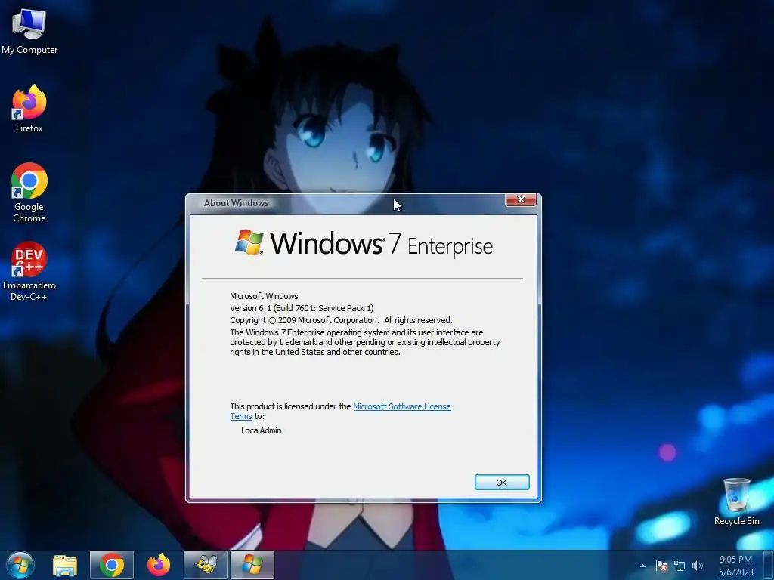Select the Recycle Bin desktop icon

(x=736, y=501)
